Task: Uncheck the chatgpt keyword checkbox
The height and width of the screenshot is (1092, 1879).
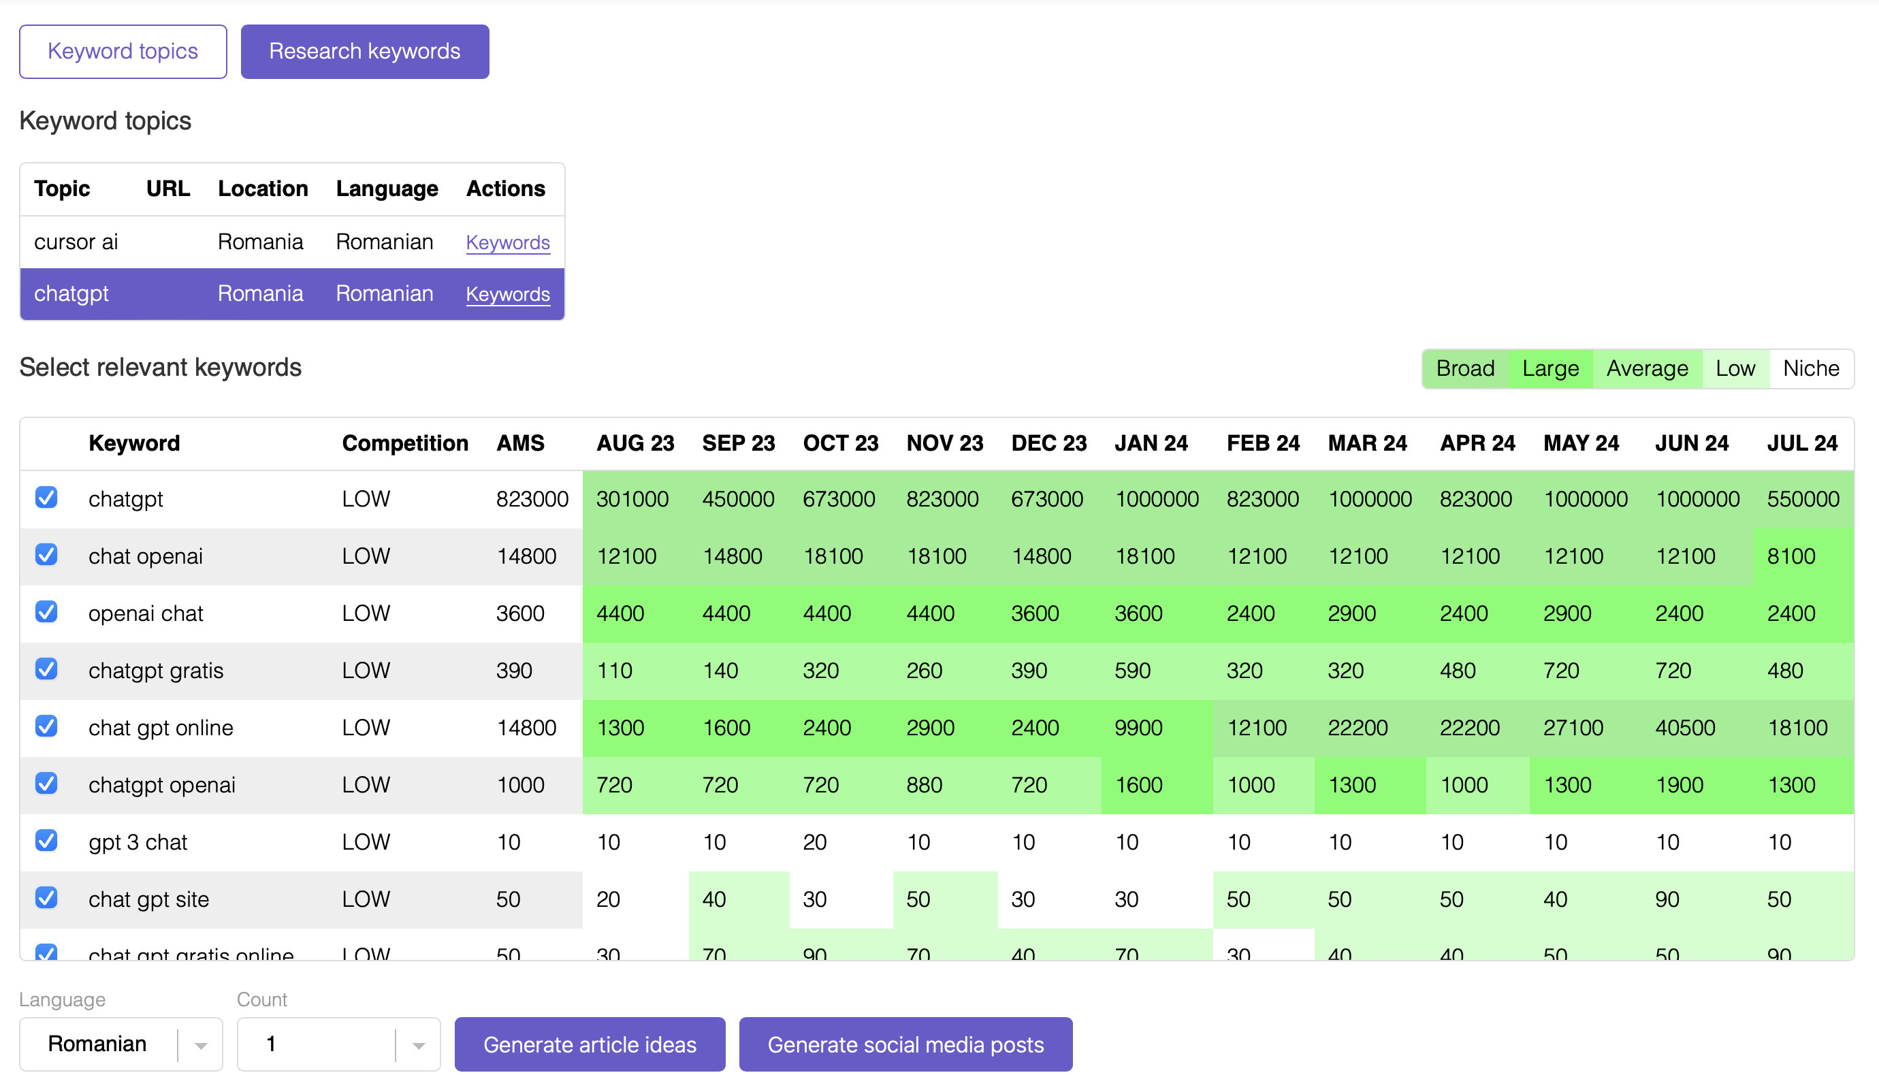Action: [47, 497]
